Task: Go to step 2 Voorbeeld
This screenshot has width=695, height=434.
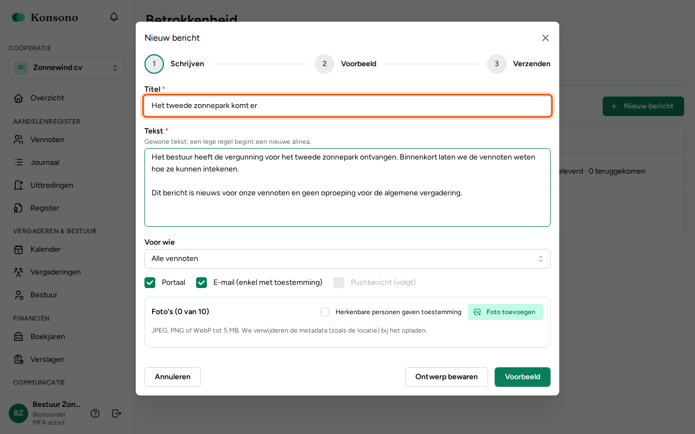Action: coord(345,64)
